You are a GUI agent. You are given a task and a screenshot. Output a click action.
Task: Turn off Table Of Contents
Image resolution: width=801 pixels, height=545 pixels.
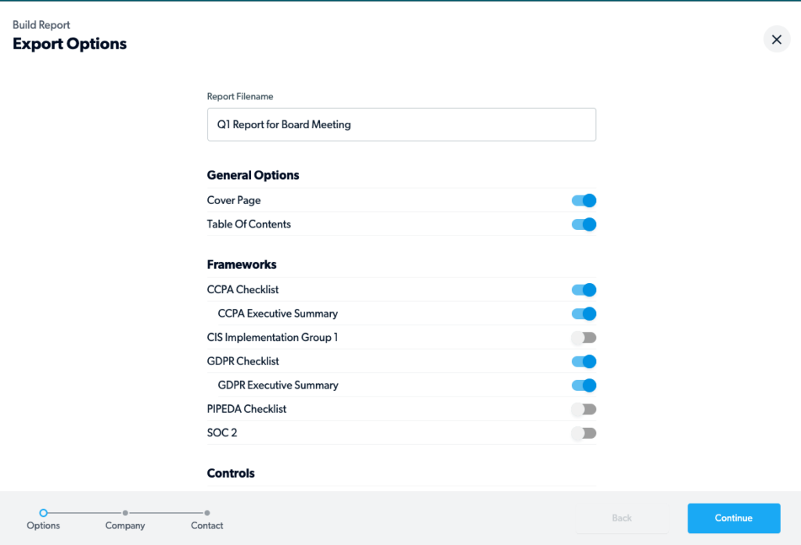point(584,224)
